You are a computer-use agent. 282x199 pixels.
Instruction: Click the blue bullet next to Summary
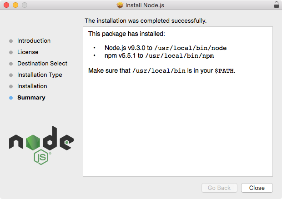click(11, 98)
